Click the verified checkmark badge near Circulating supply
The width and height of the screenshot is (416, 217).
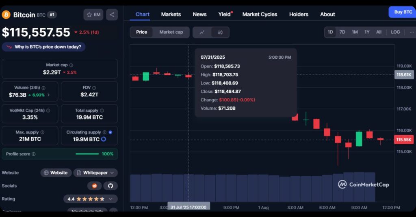pos(110,132)
